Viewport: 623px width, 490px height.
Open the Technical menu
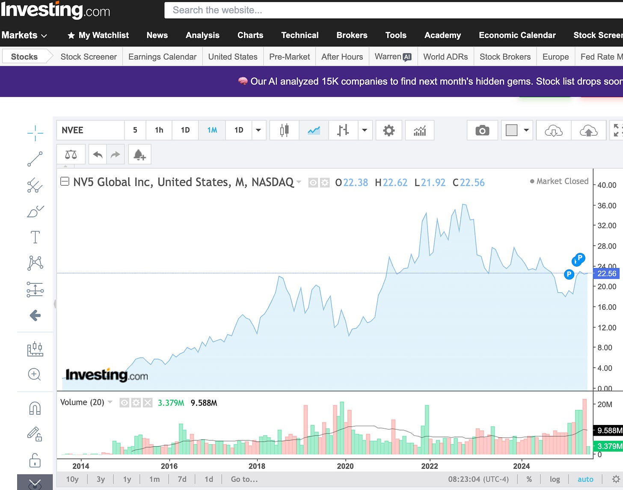(x=300, y=35)
